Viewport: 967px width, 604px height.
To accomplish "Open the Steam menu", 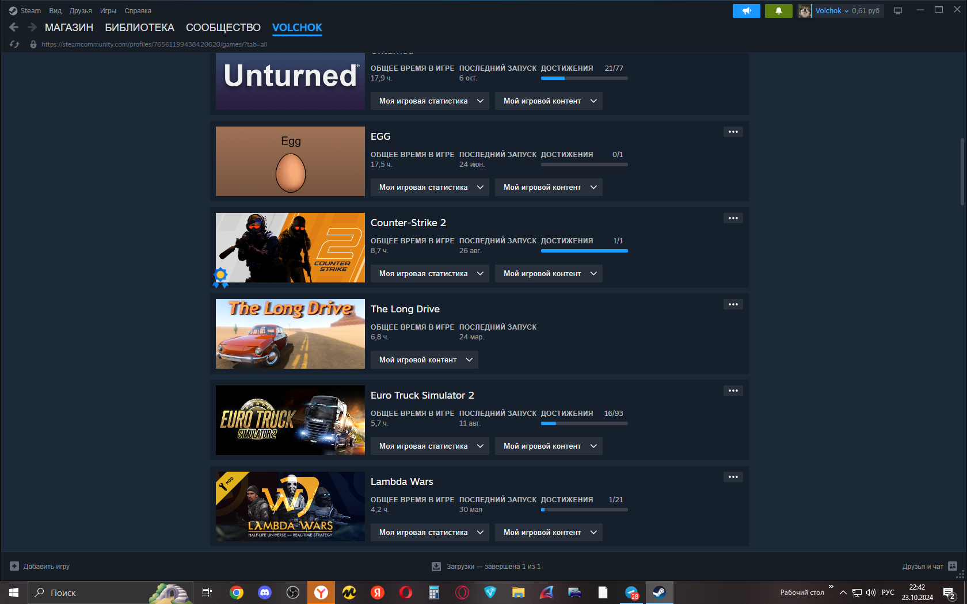I will point(31,11).
